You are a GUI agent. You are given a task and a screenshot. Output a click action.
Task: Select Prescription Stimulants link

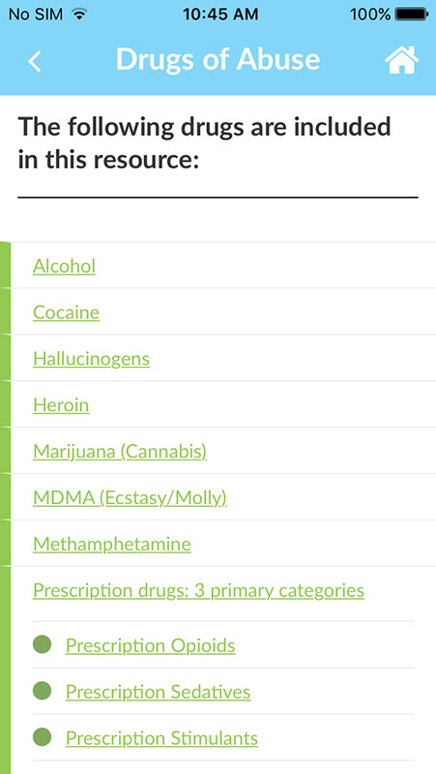coord(161,738)
